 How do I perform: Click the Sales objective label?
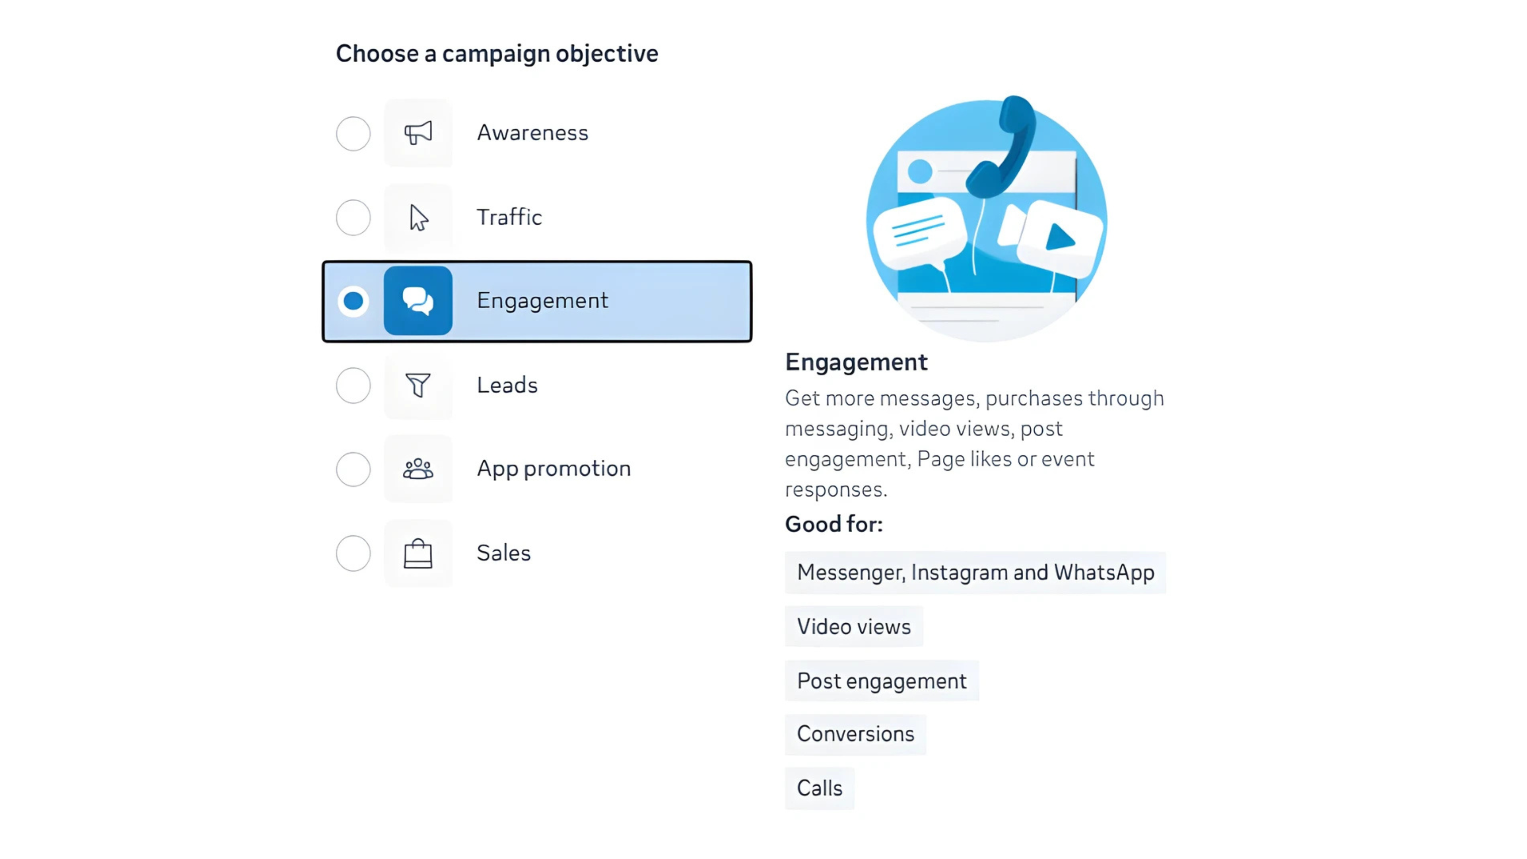[503, 553]
